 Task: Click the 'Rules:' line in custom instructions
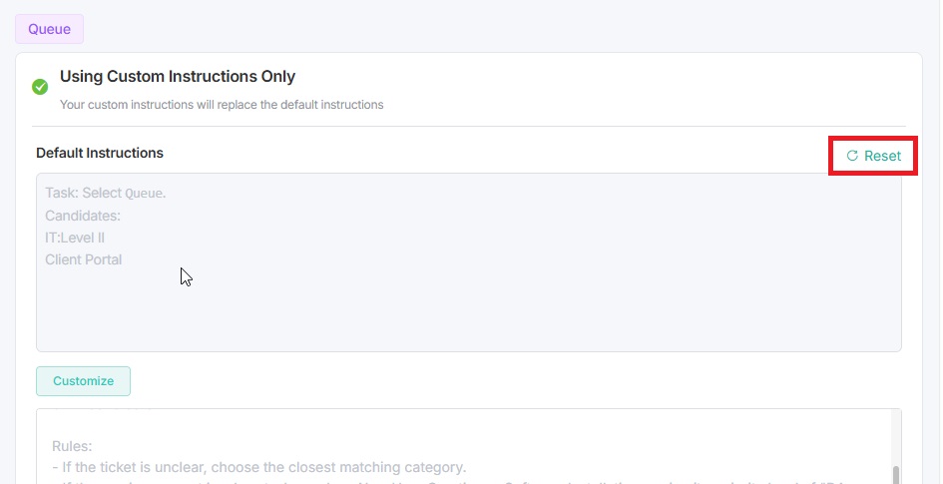[72, 446]
